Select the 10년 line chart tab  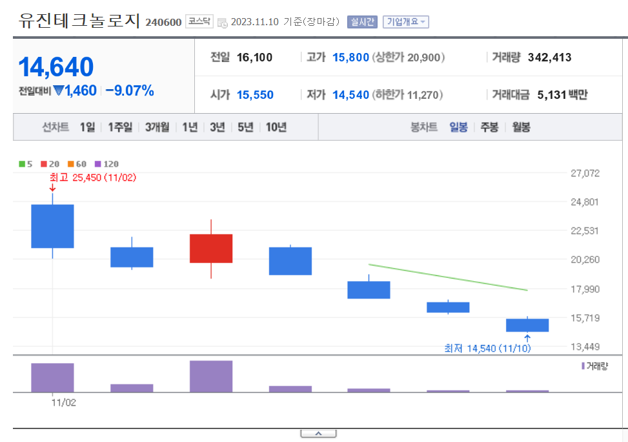(276, 127)
